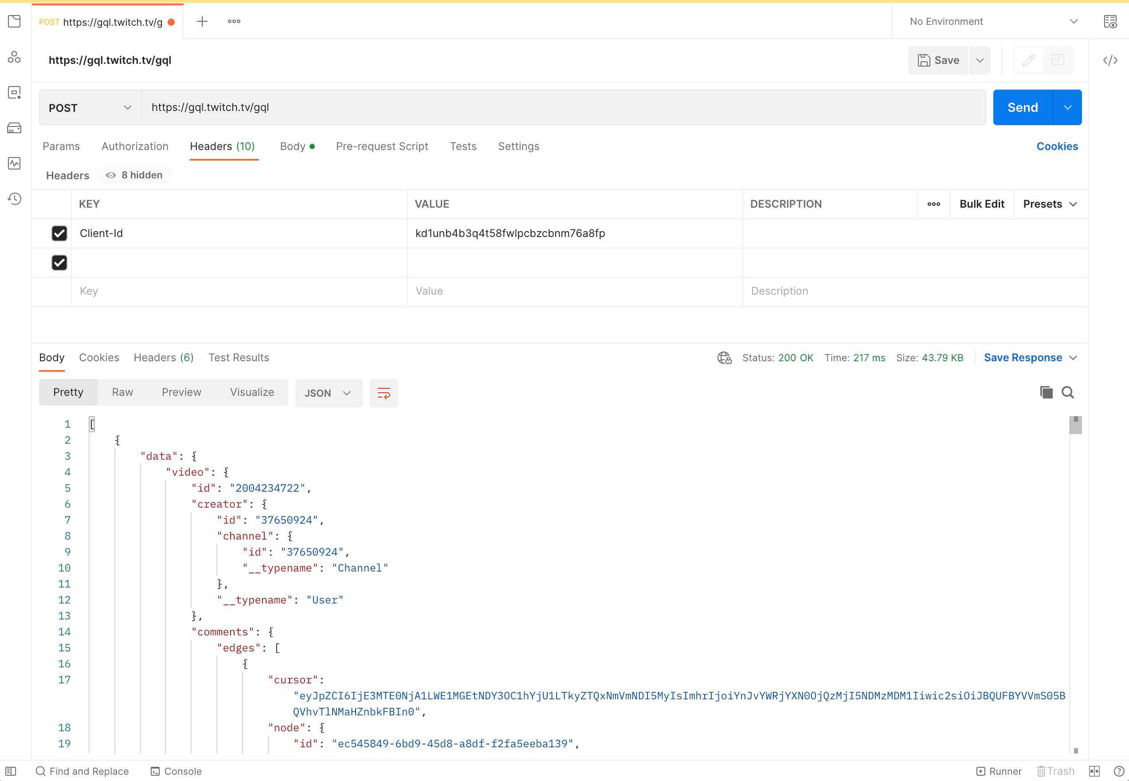This screenshot has width=1129, height=781.
Task: Click the request URL field
Action: 563,108
